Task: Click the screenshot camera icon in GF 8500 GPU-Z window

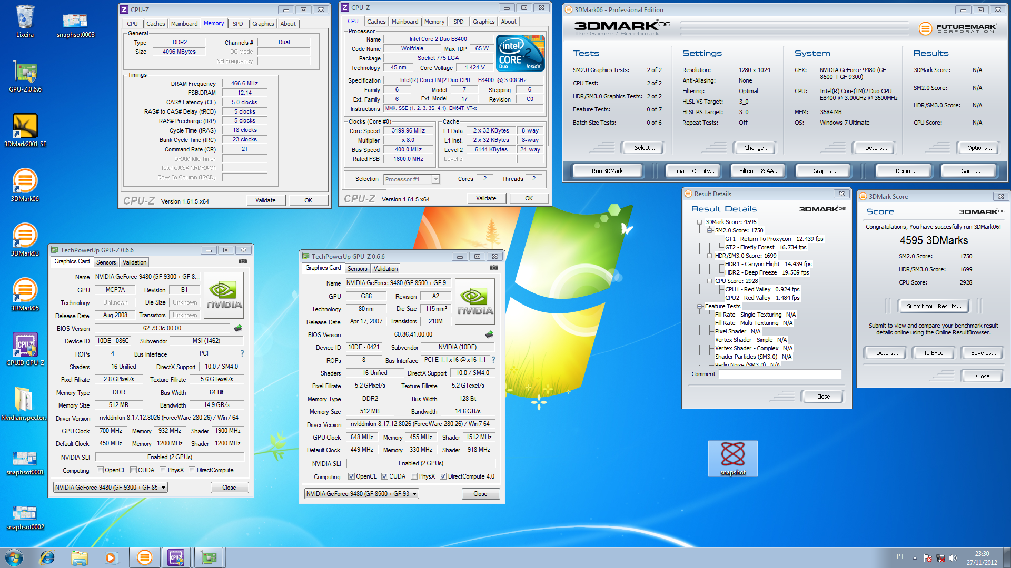Action: (x=493, y=268)
